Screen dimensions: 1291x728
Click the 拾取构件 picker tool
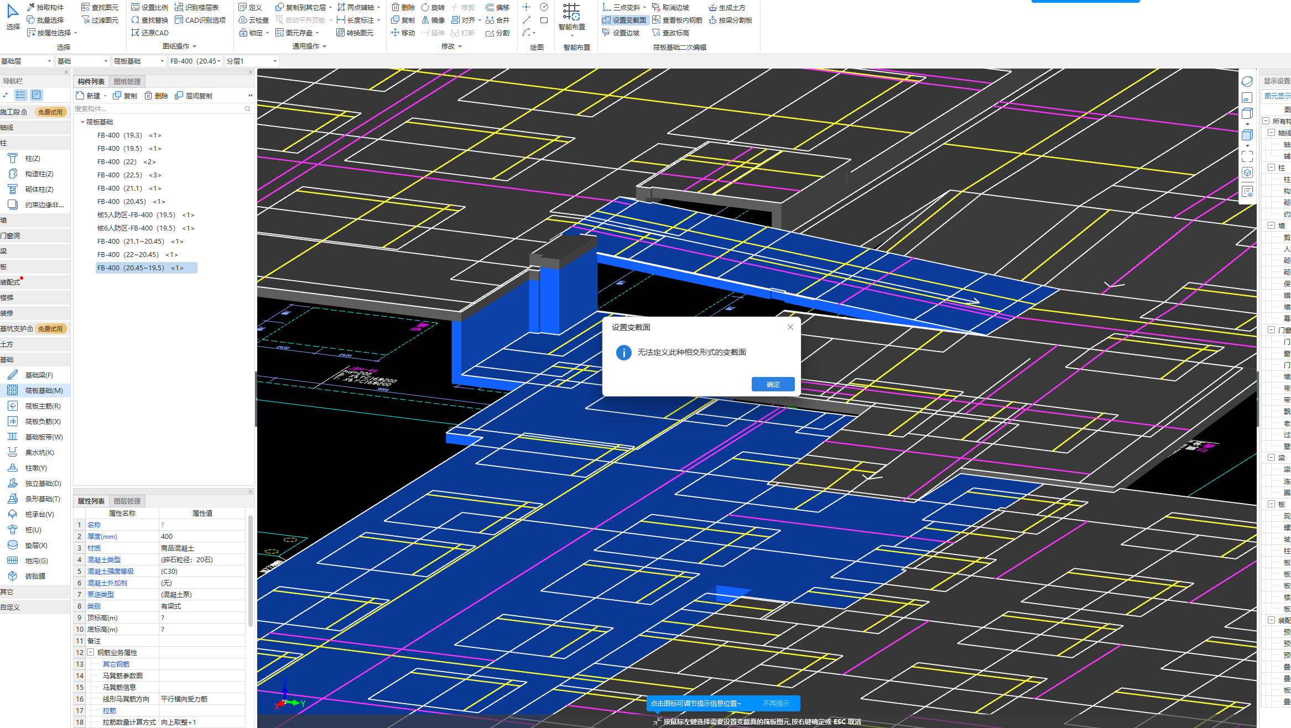click(x=45, y=7)
